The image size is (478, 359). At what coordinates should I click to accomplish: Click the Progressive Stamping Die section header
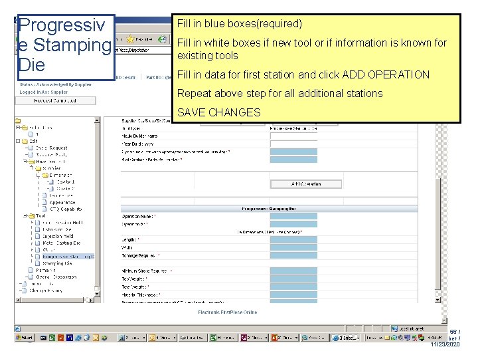pyautogui.click(x=269, y=209)
